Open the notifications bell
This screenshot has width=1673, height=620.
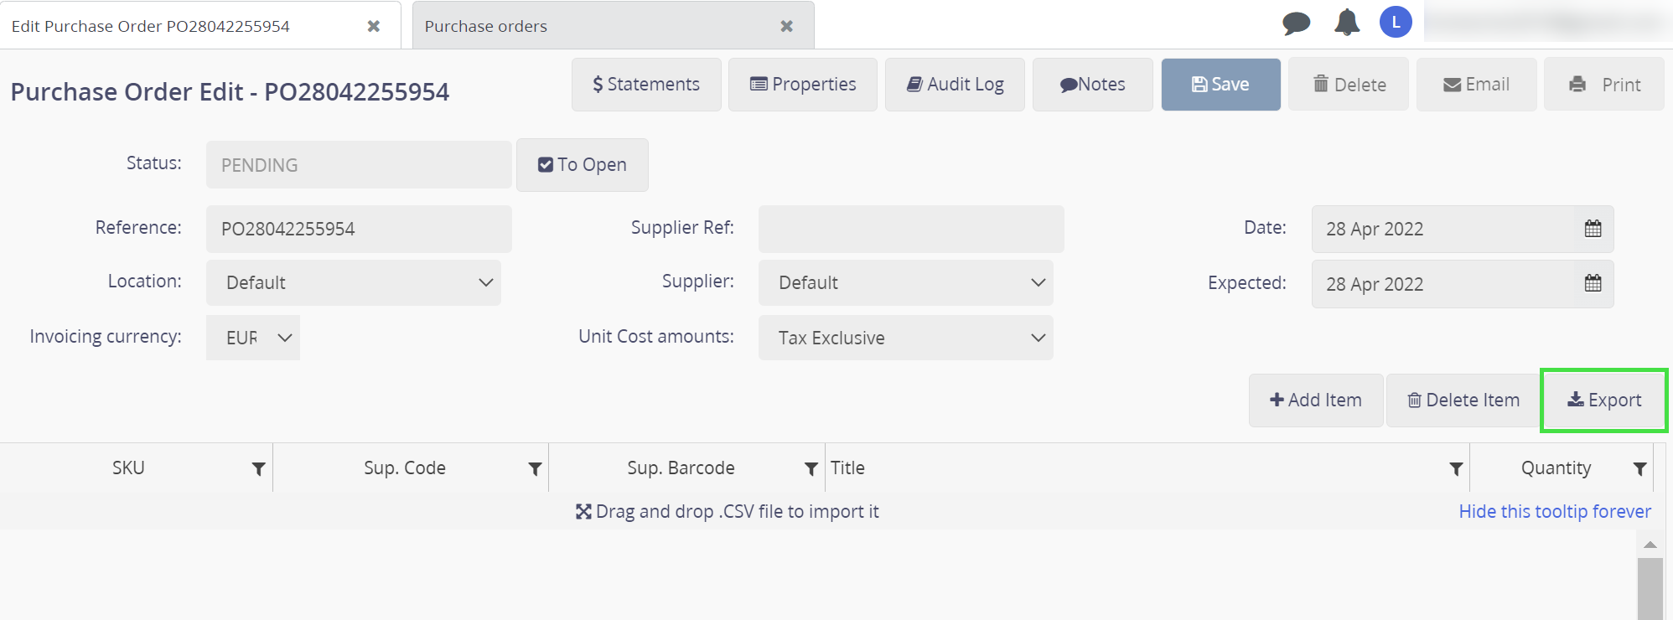(1346, 23)
